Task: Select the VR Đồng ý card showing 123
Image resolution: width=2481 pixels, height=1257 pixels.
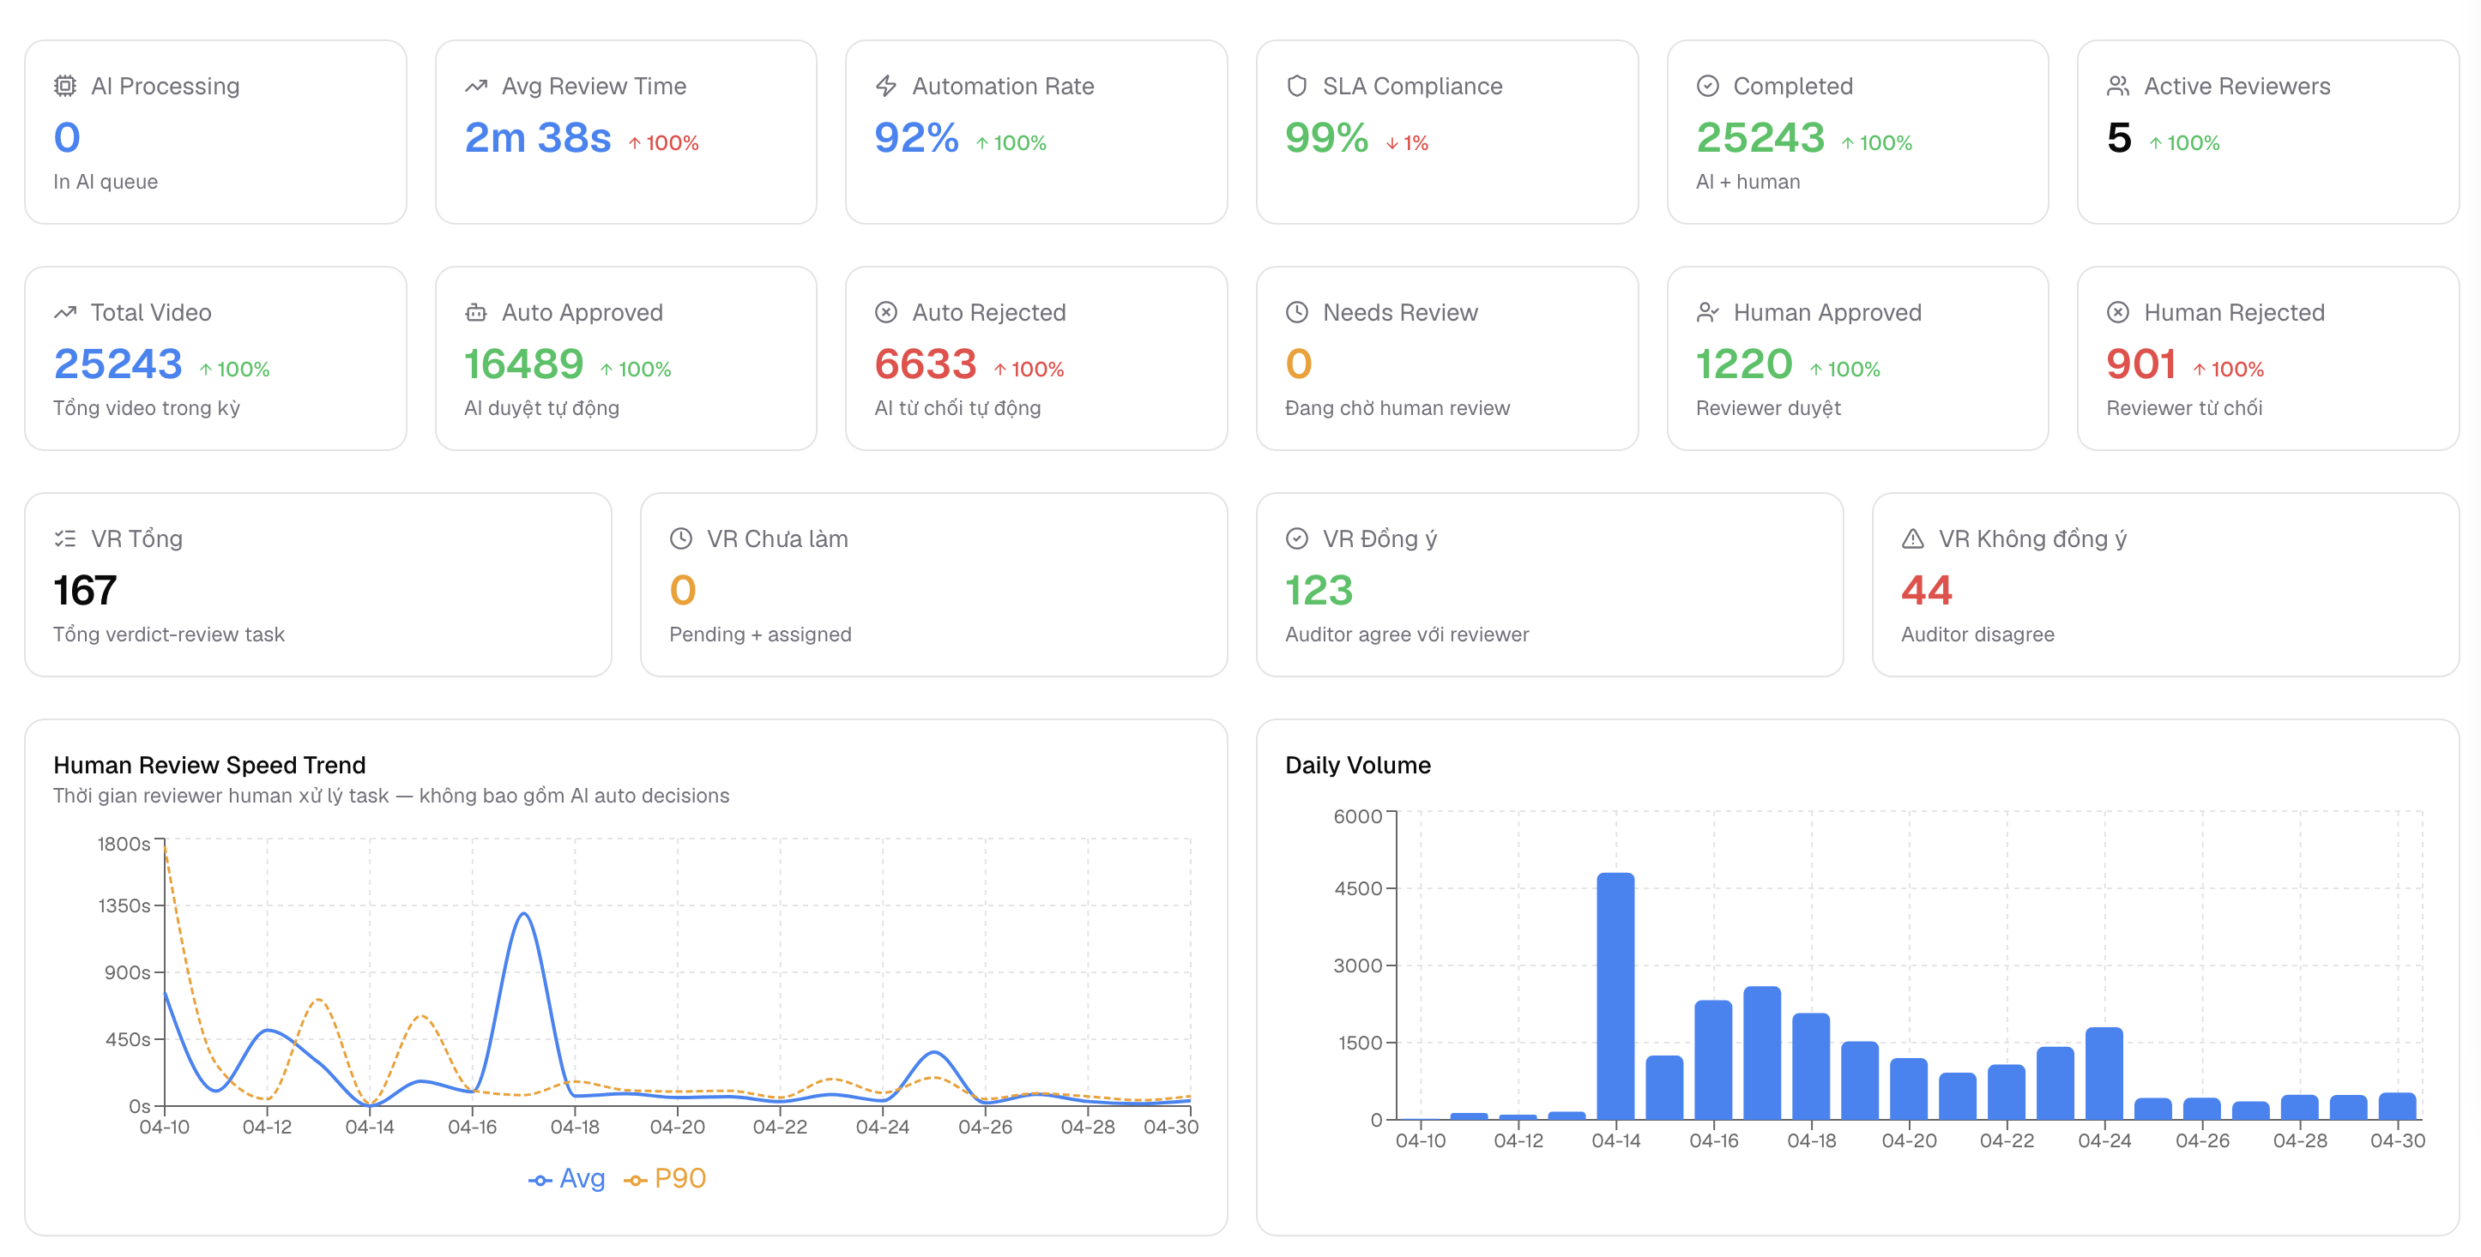Action: (1548, 584)
